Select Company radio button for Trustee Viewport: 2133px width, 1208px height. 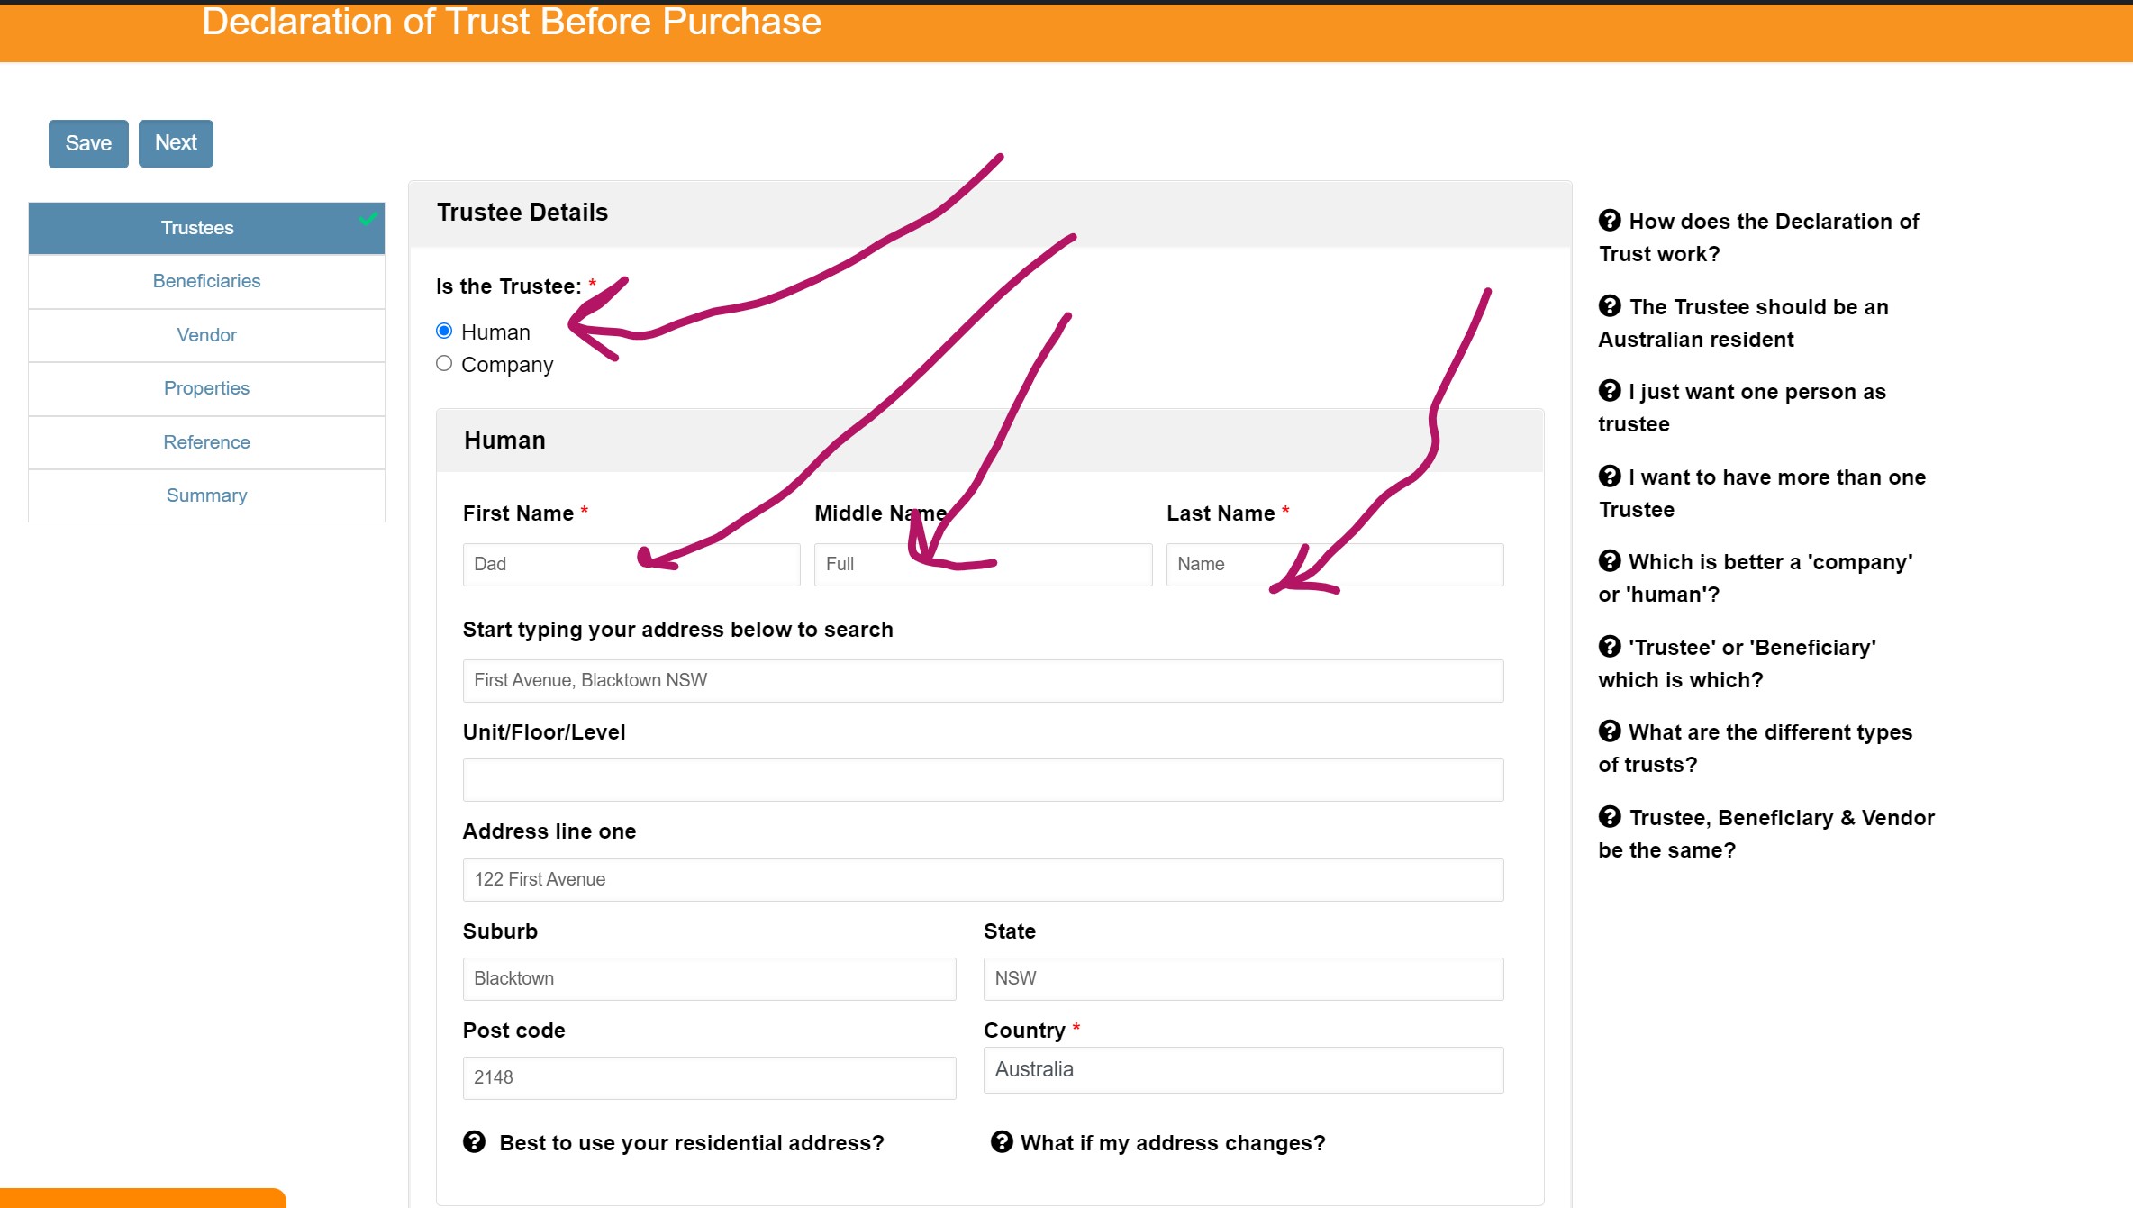pyautogui.click(x=445, y=363)
